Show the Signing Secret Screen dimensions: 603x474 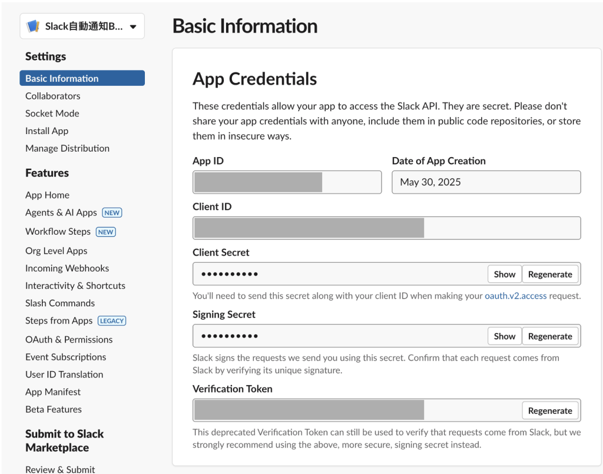[505, 336]
